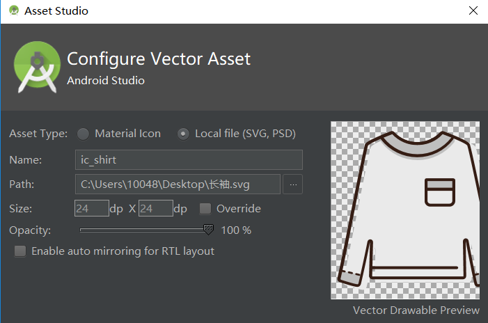The width and height of the screenshot is (488, 323).
Task: Click the 'Vector Drawable Preview' caption
Action: [x=416, y=310]
